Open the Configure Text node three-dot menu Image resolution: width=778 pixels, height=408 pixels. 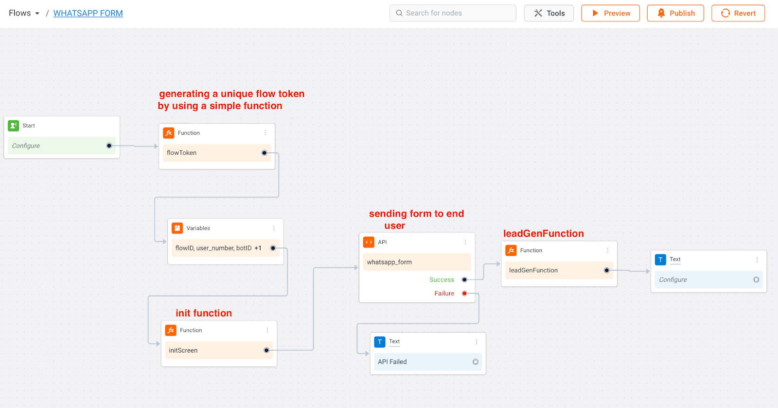tap(757, 260)
